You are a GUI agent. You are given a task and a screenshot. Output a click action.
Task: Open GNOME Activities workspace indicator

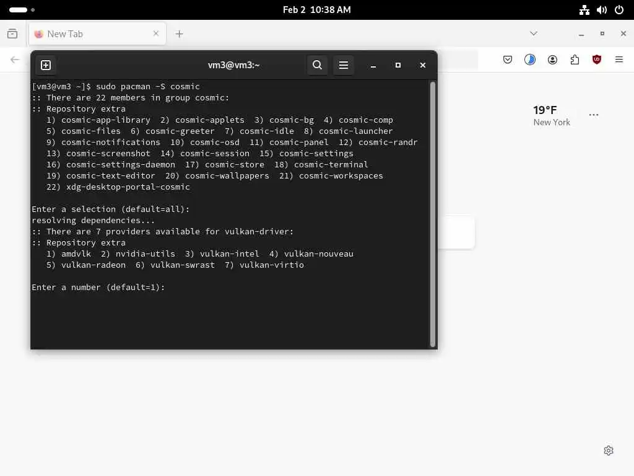click(x=22, y=10)
